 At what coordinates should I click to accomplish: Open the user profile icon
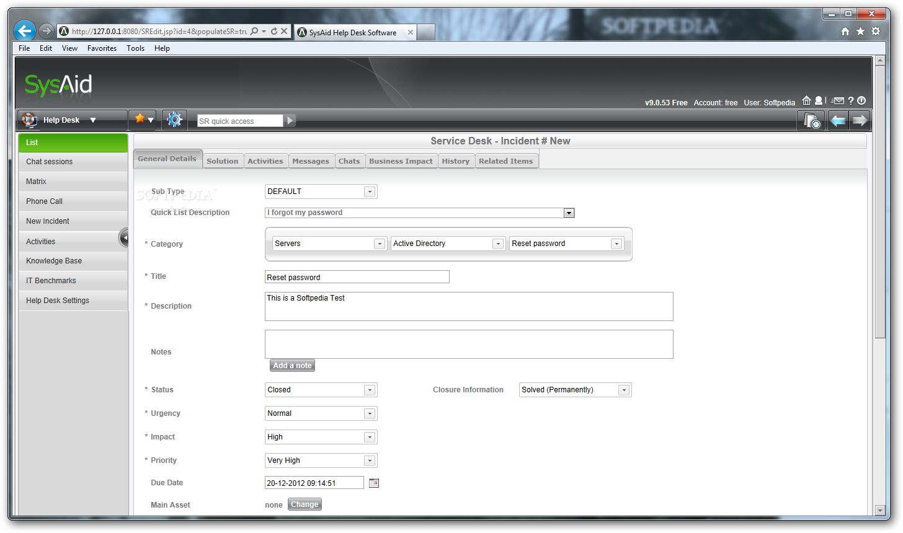819,100
